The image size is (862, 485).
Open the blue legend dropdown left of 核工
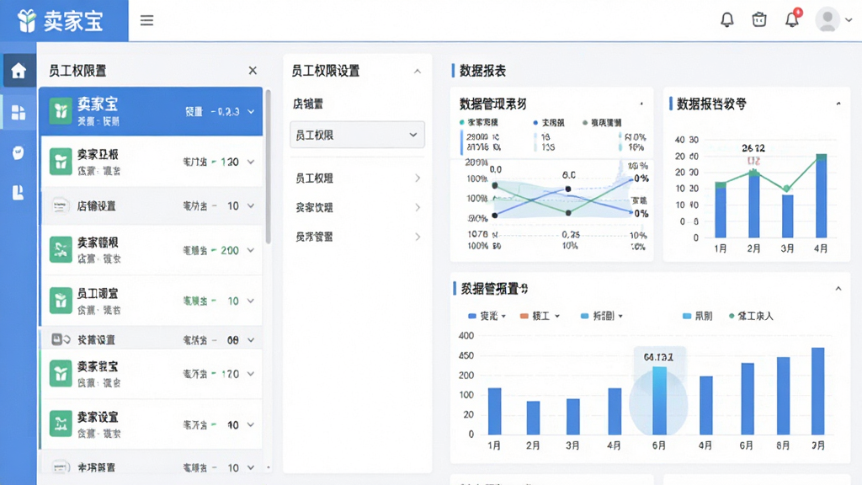point(487,317)
